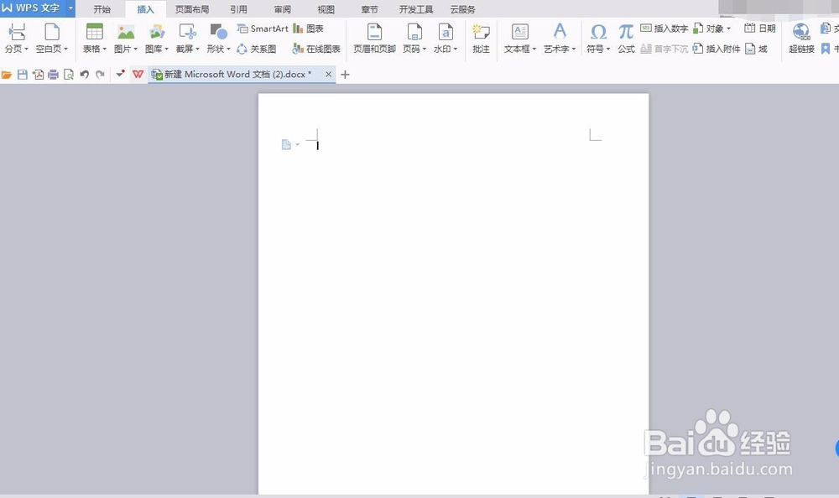Close the 新建 Microsoft Word 文档 (2).docx tab
The image size is (839, 498).
[329, 75]
